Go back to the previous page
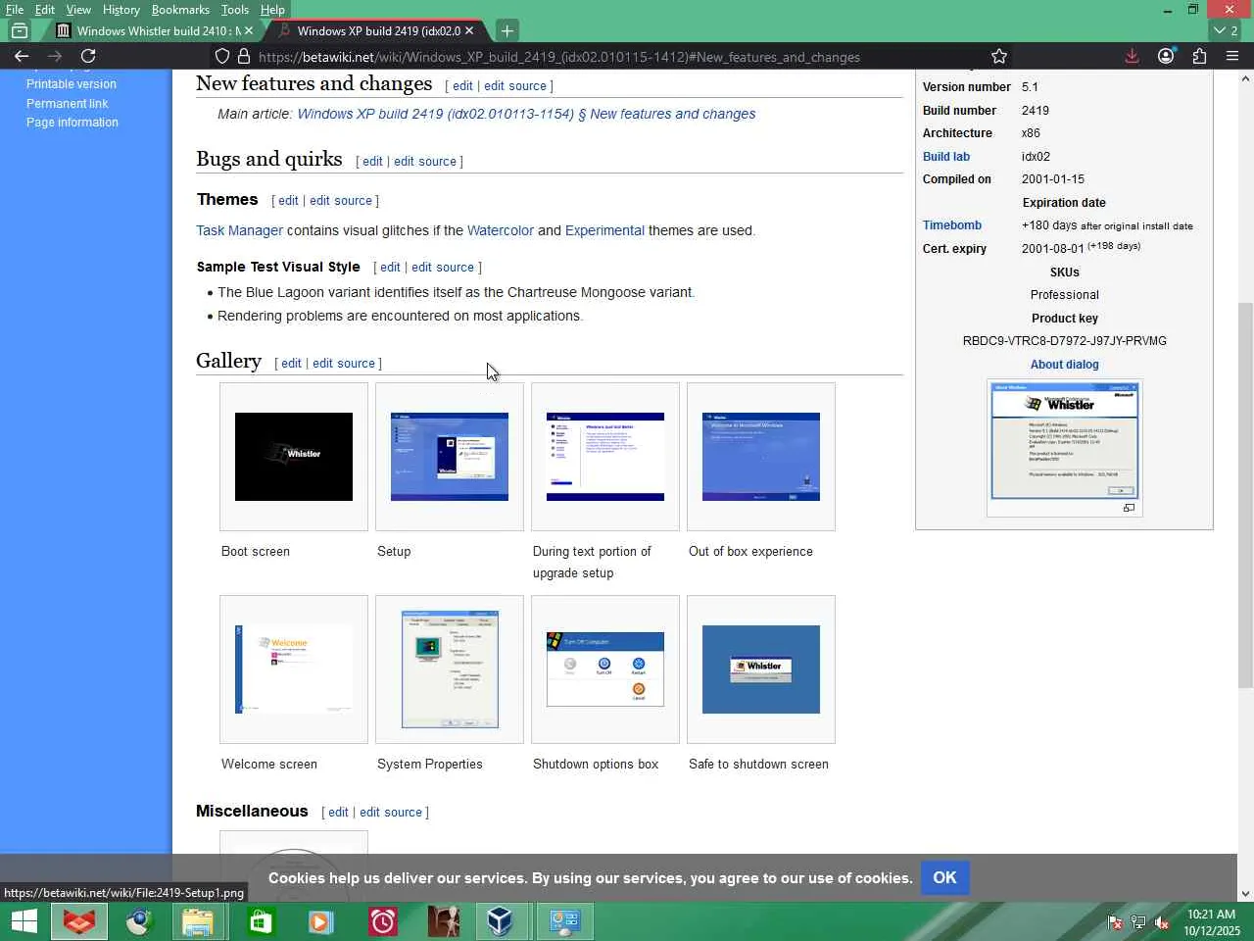Image resolution: width=1254 pixels, height=941 pixels. coord(22,57)
